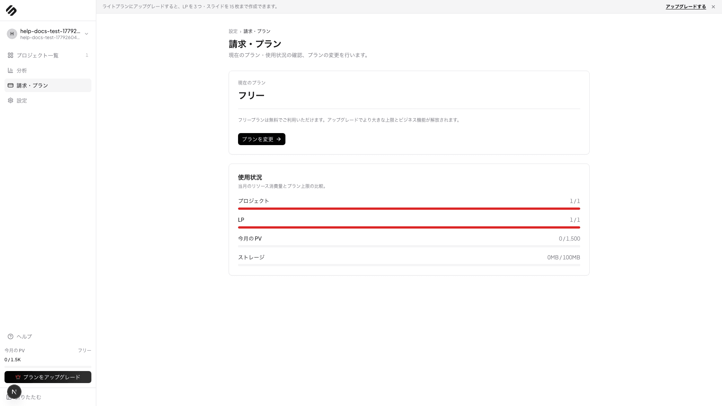Click the ヘルプ question mark icon
The height and width of the screenshot is (406, 722).
(11, 336)
